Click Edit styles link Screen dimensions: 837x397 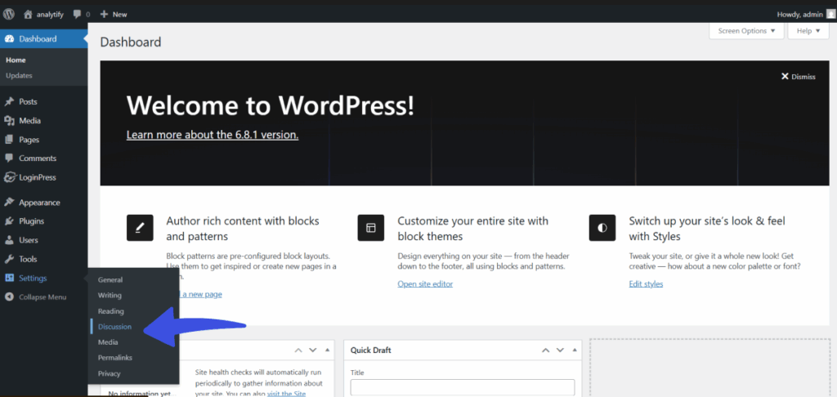pyautogui.click(x=646, y=284)
